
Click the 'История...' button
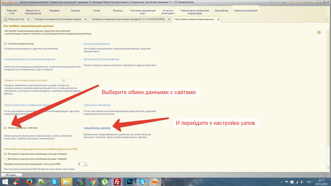(11, 175)
